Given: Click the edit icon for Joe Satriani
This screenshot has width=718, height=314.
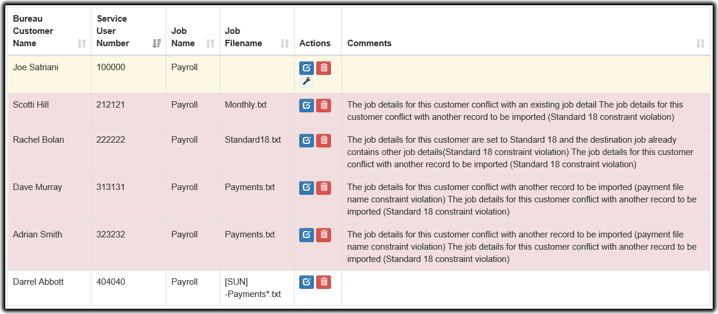Looking at the screenshot, I should point(306,68).
